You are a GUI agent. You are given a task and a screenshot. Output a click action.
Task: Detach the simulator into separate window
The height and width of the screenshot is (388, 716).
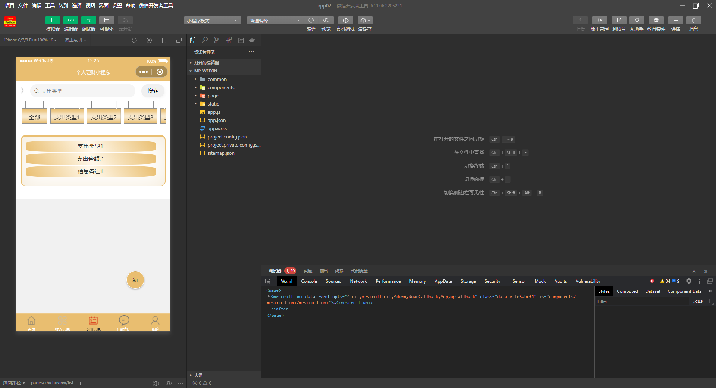(x=179, y=40)
